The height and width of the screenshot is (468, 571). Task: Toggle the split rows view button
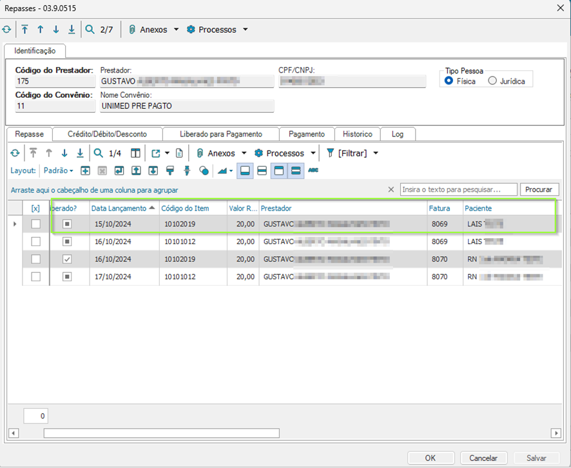[262, 171]
